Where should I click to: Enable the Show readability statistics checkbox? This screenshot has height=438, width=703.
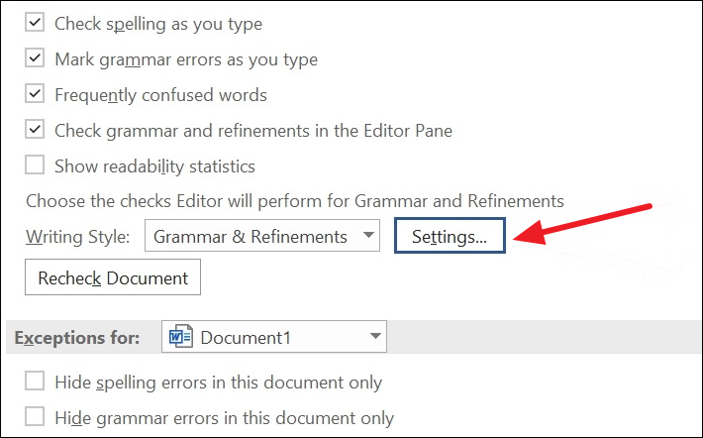tap(35, 164)
